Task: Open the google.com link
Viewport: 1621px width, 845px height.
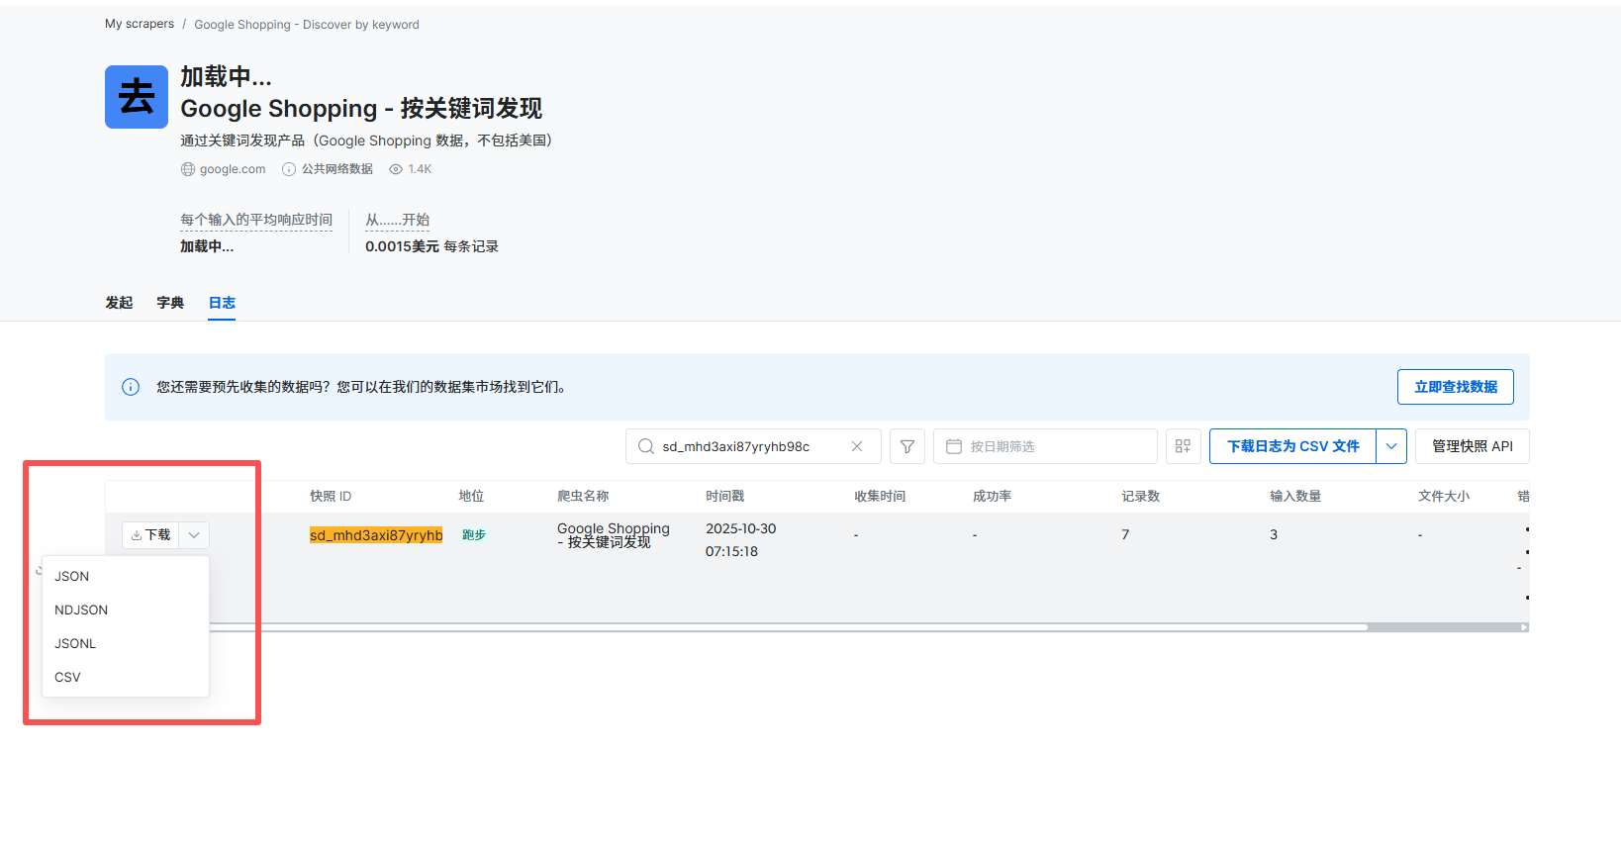Action: coord(233,169)
